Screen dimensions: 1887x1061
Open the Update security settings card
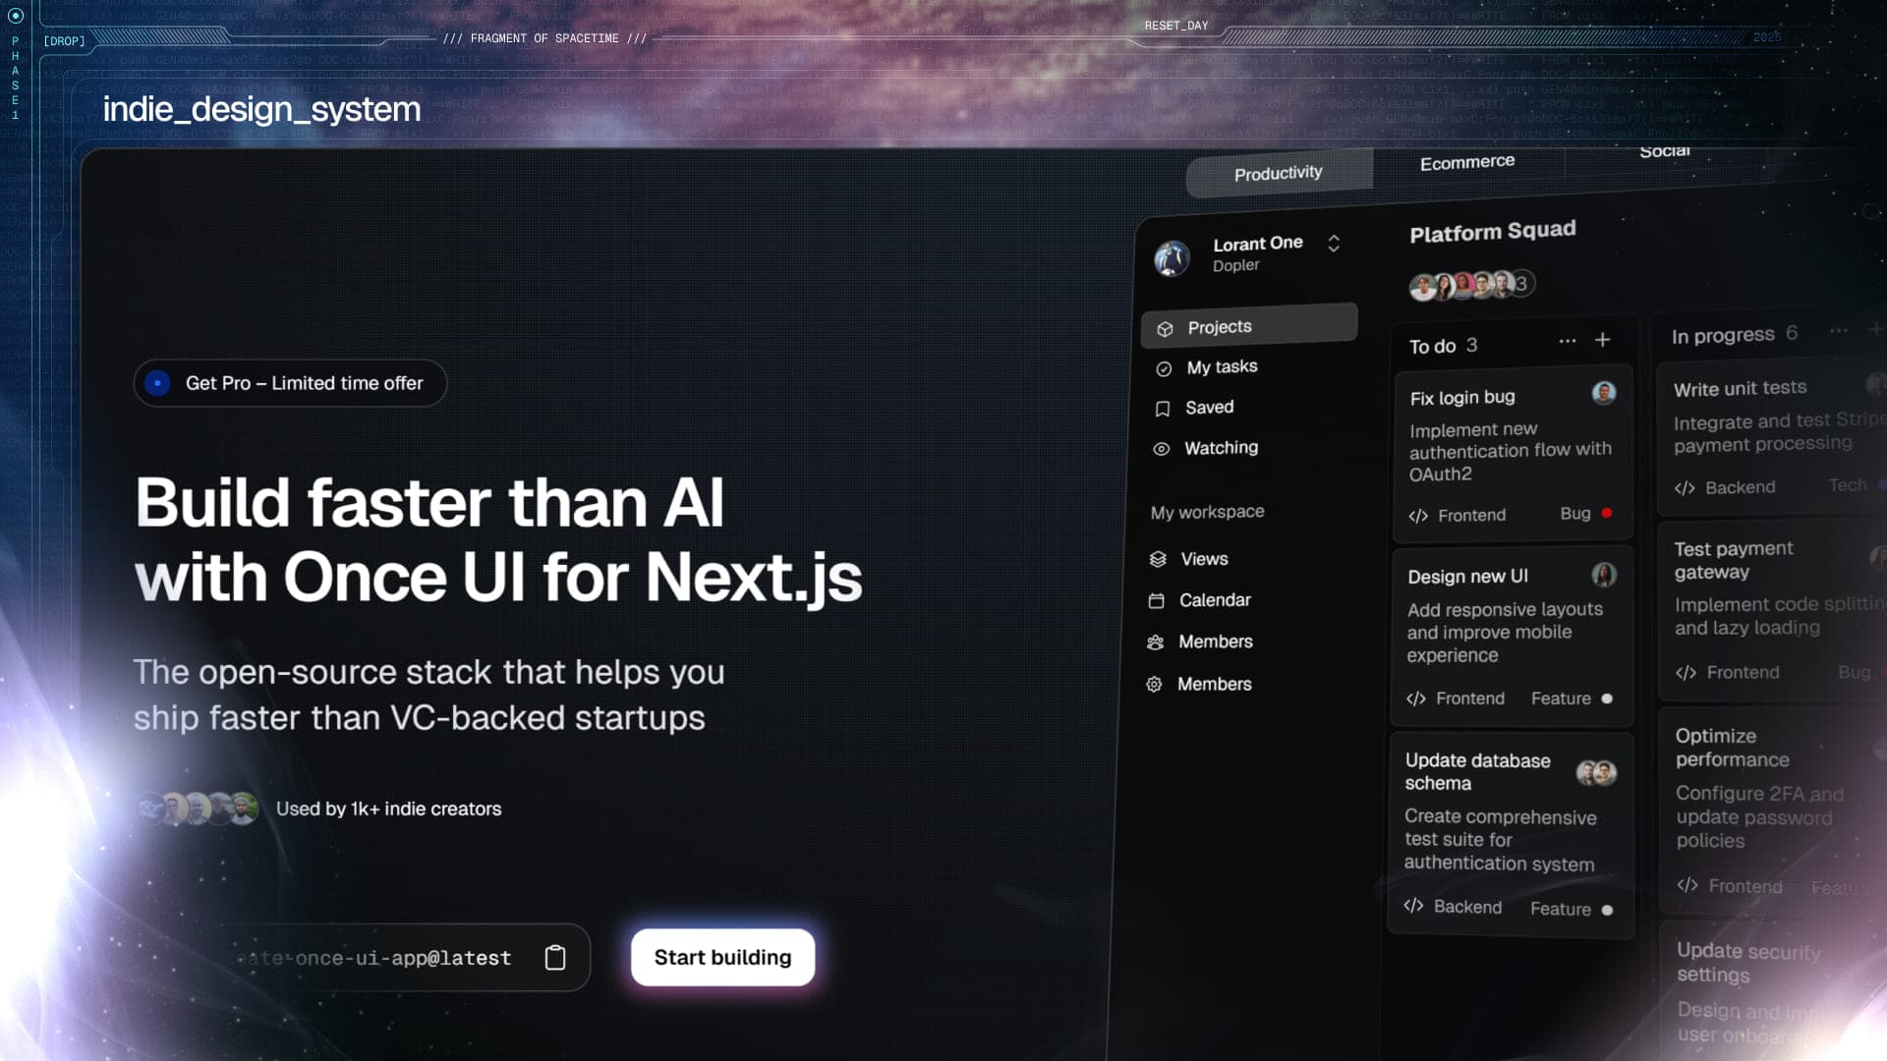point(1774,990)
